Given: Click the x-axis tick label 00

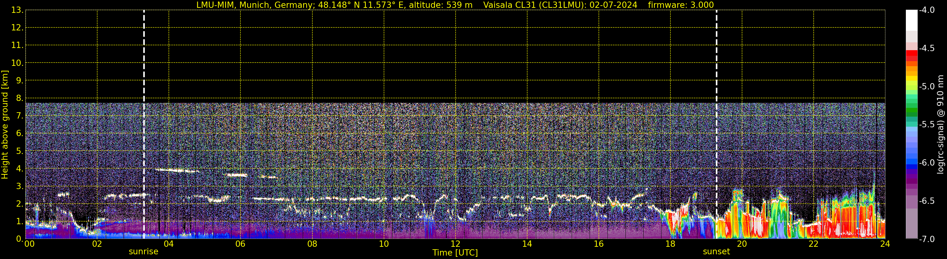Looking at the screenshot, I should click(x=30, y=244).
